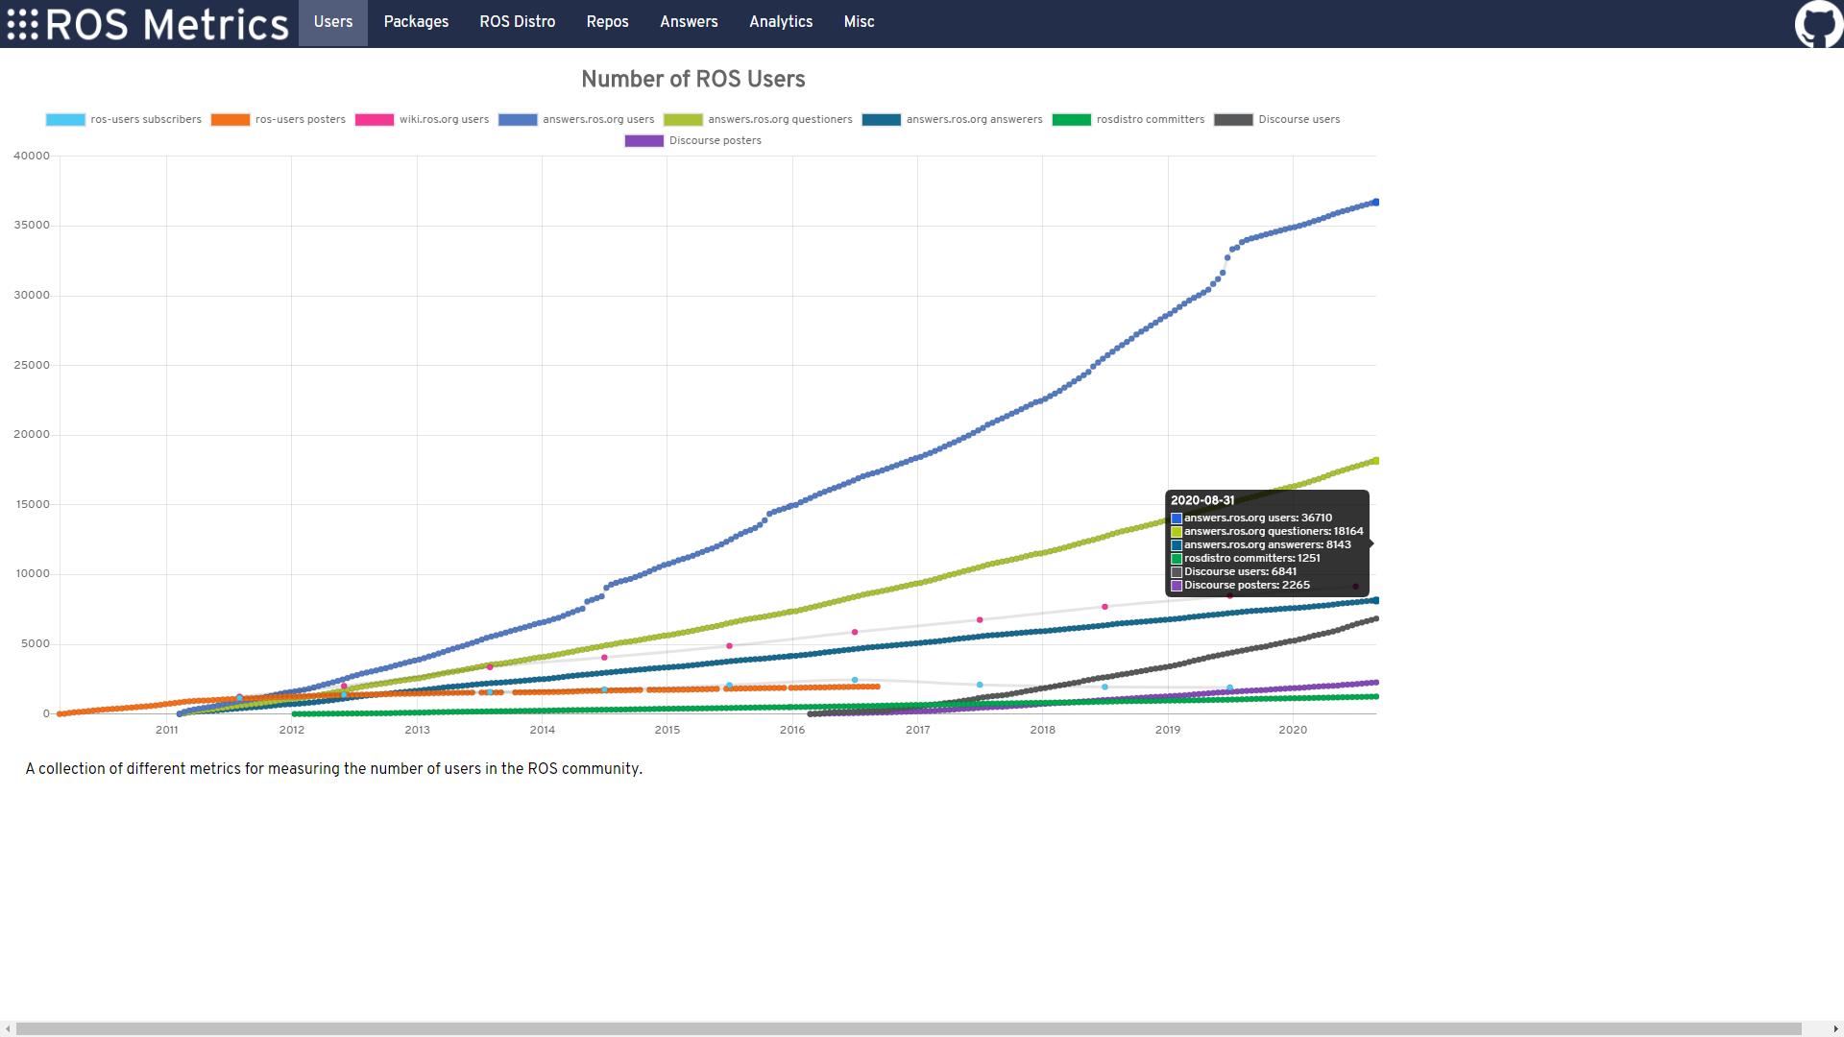Open the Analytics nav item
The height and width of the screenshot is (1037, 1844).
781,22
